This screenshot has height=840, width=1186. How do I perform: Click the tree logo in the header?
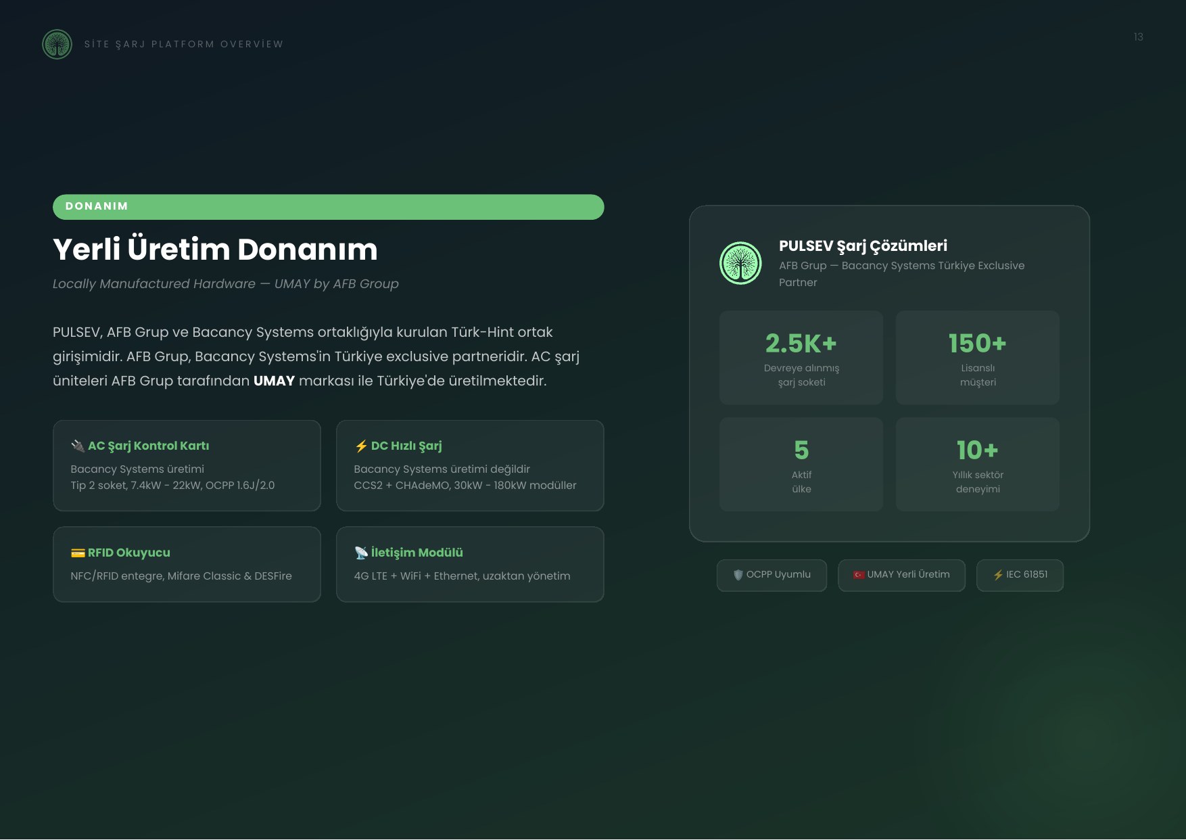(x=57, y=44)
